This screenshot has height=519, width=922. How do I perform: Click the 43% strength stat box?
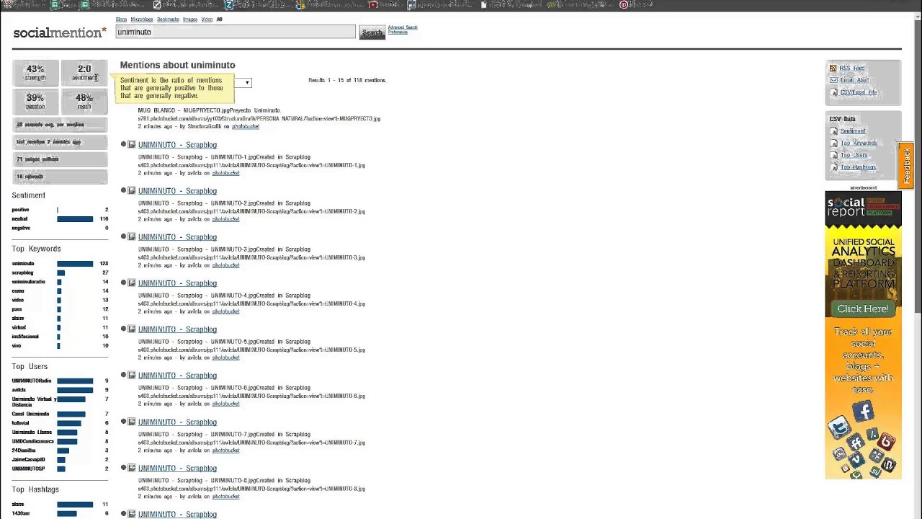coord(35,73)
